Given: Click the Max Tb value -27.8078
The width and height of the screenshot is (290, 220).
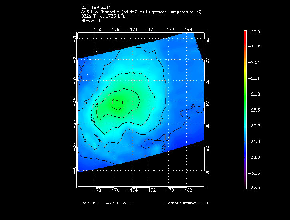Looking at the screenshot, I should [116, 203].
